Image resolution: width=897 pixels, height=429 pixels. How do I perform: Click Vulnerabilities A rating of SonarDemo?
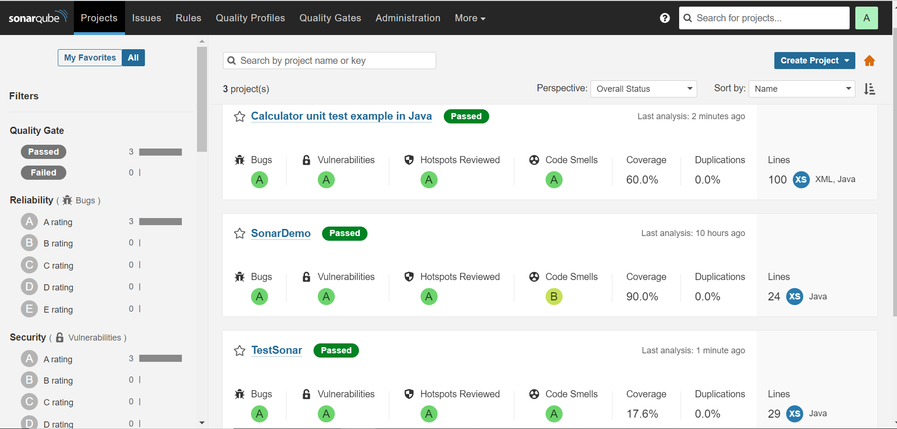point(326,297)
